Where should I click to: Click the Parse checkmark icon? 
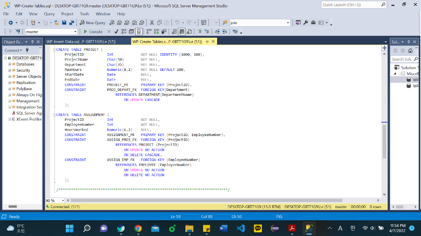click(116, 32)
